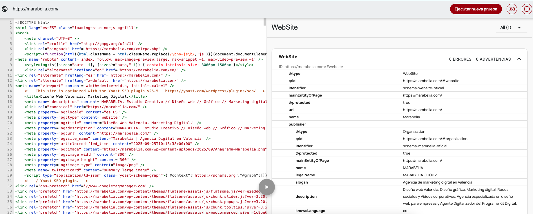Open the info icon in top bar
533x214 pixels.
click(527, 9)
